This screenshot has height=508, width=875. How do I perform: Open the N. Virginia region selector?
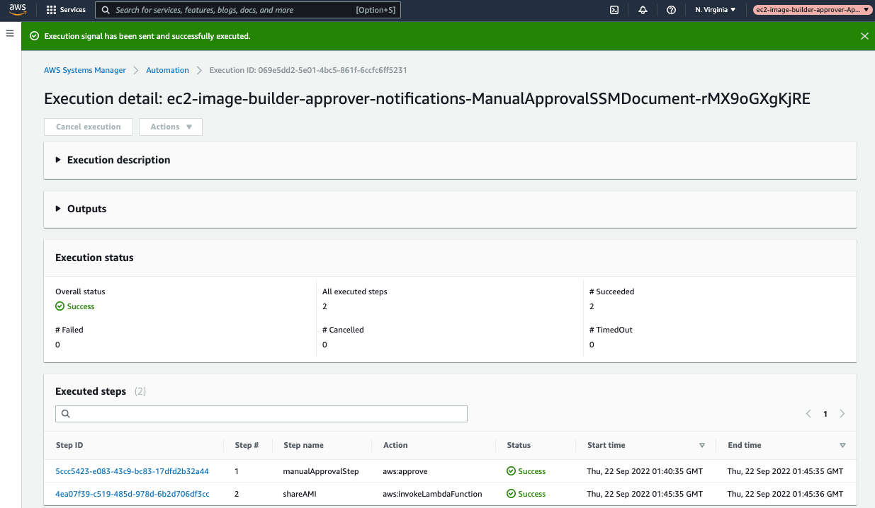(x=716, y=10)
